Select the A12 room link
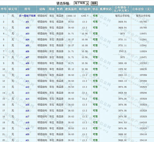The width and height of the screenshot is (154, 142). pyautogui.click(x=27, y=87)
